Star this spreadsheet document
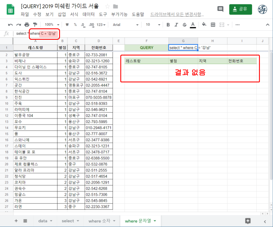Image resolution: width=273 pixels, height=227 pixels. point(107,6)
